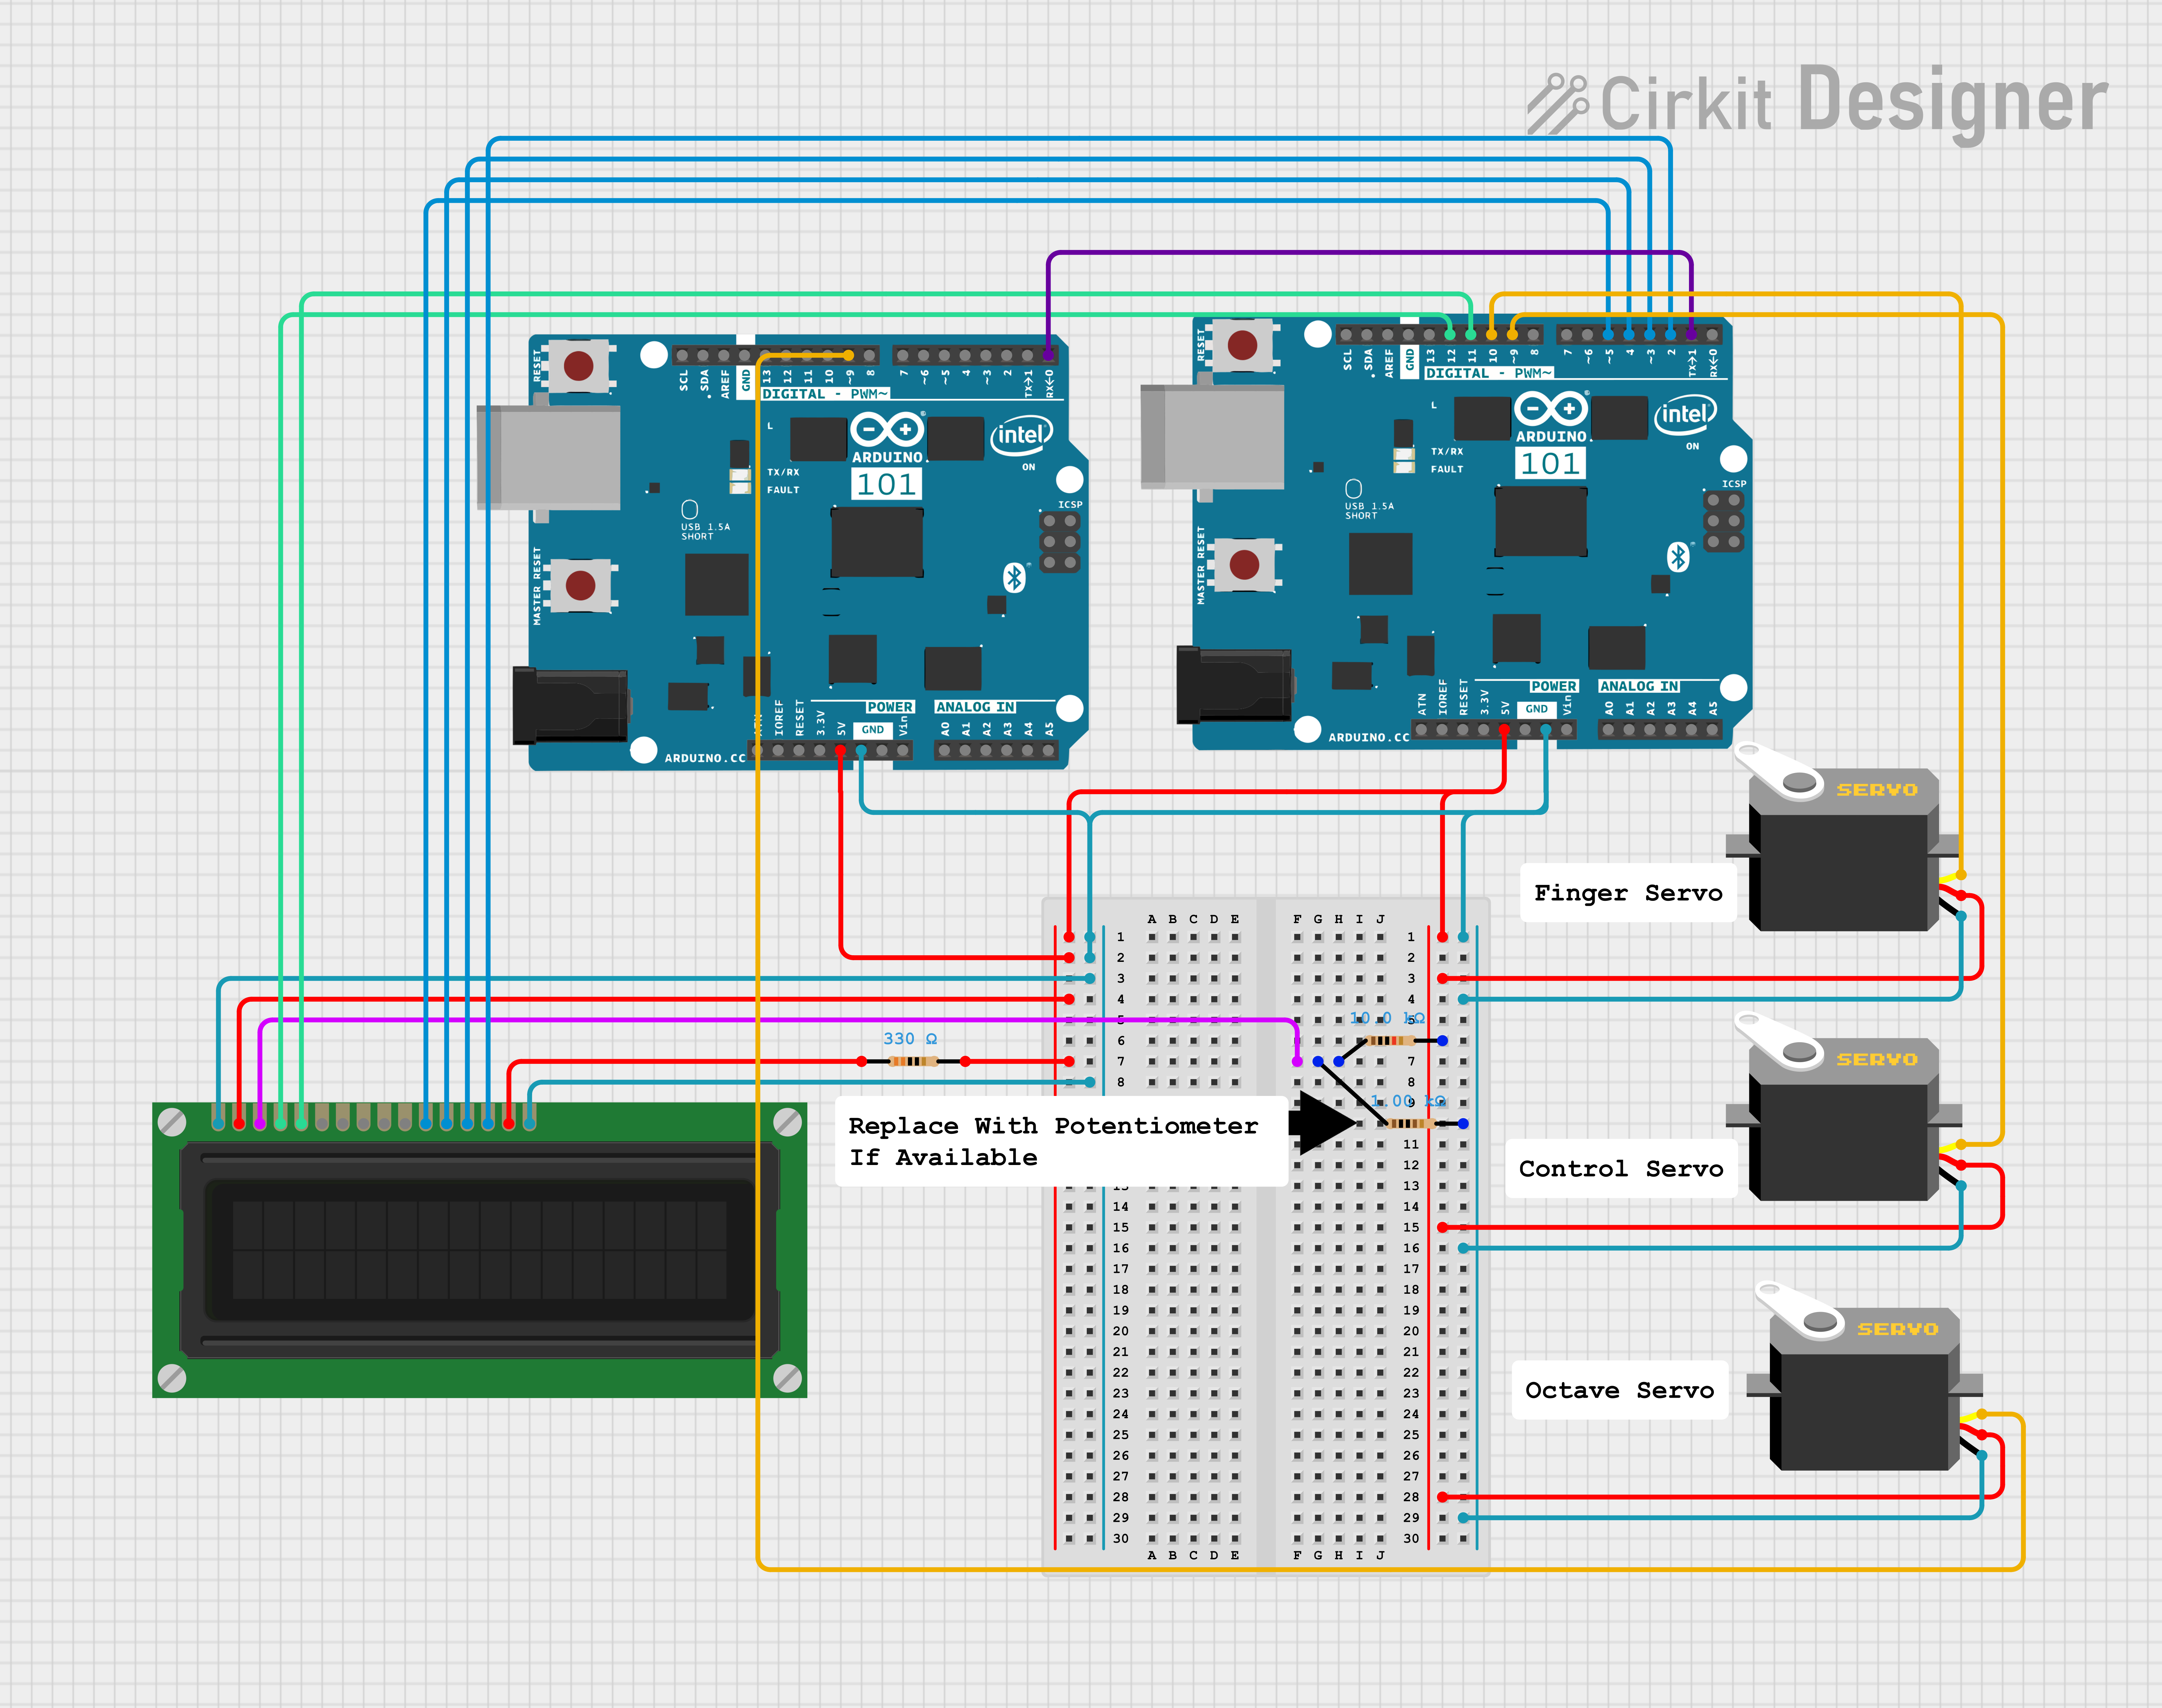Viewport: 2162px width, 1708px height.
Task: Click the left Arduino pin ~9
Action: (x=849, y=355)
